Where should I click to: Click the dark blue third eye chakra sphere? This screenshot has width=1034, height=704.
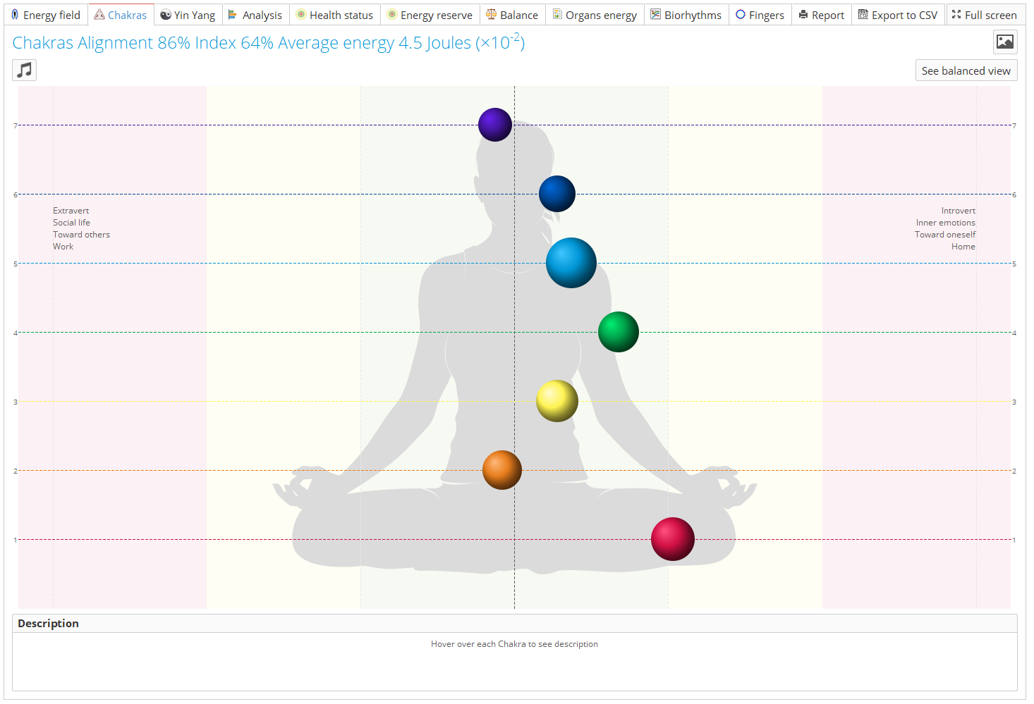tap(556, 194)
